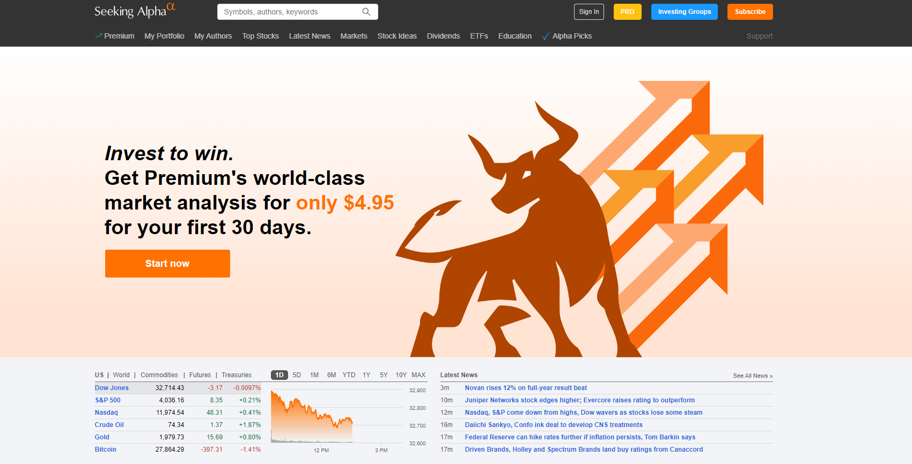Click the orange Subscribe button
The image size is (912, 464).
point(750,12)
